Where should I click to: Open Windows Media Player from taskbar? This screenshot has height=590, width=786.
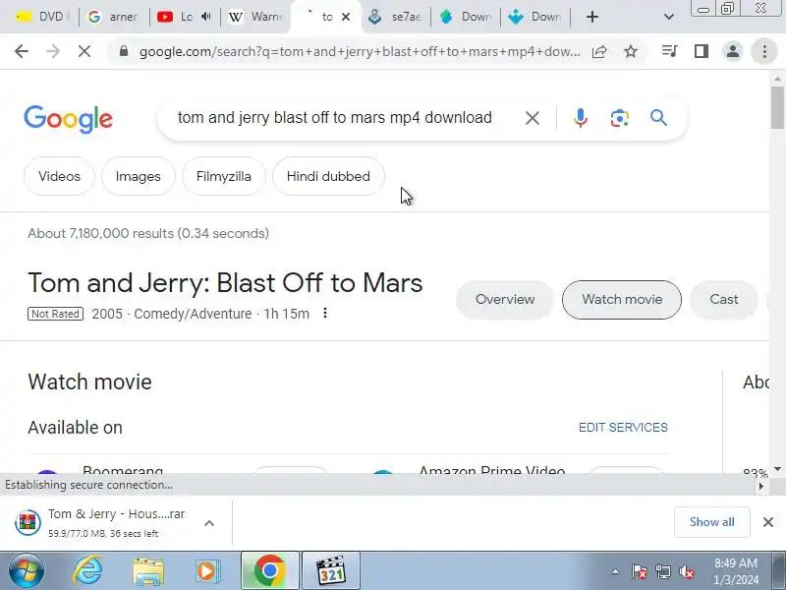(206, 571)
